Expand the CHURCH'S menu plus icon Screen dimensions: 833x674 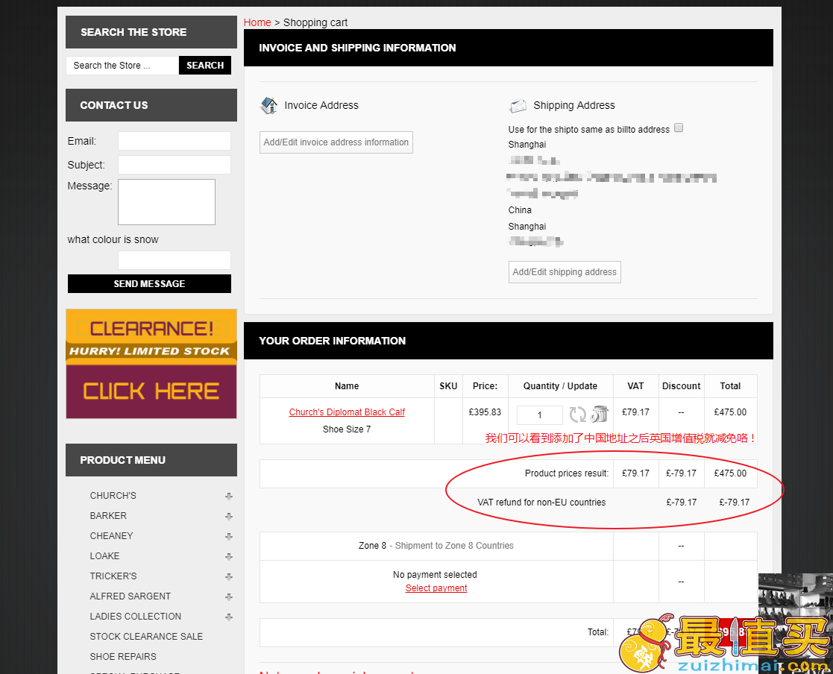(x=229, y=496)
